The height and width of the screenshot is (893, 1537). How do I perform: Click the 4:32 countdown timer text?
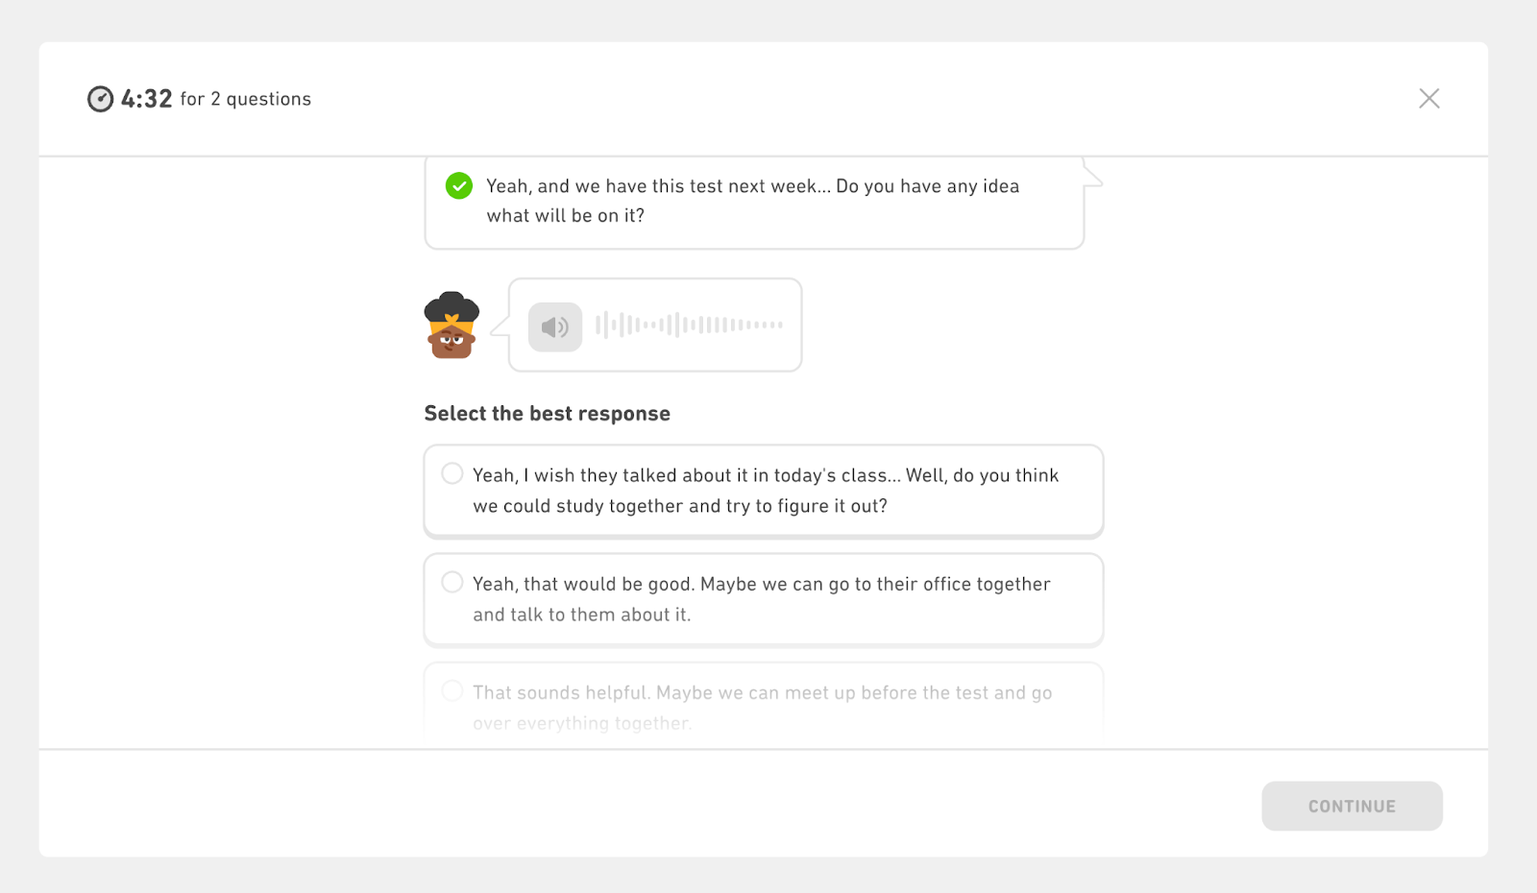(x=147, y=99)
